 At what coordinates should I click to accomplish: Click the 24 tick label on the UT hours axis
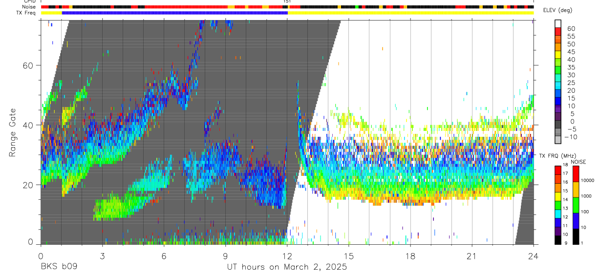534,256
